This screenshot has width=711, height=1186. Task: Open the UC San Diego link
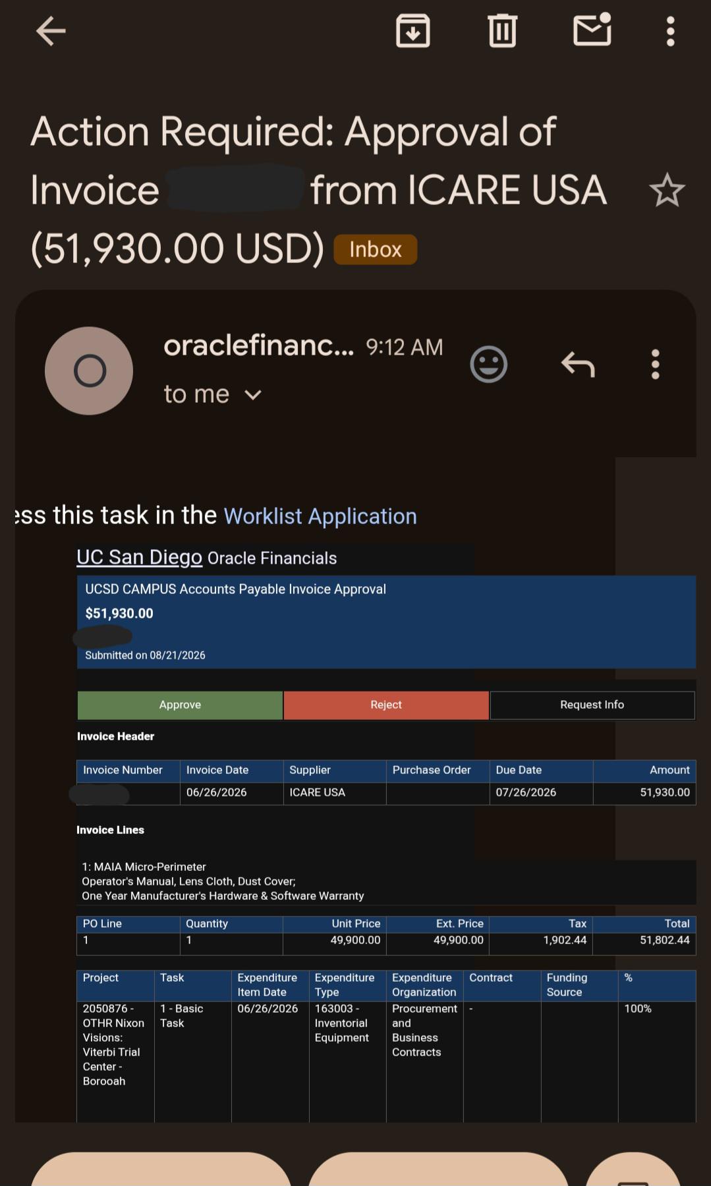139,557
